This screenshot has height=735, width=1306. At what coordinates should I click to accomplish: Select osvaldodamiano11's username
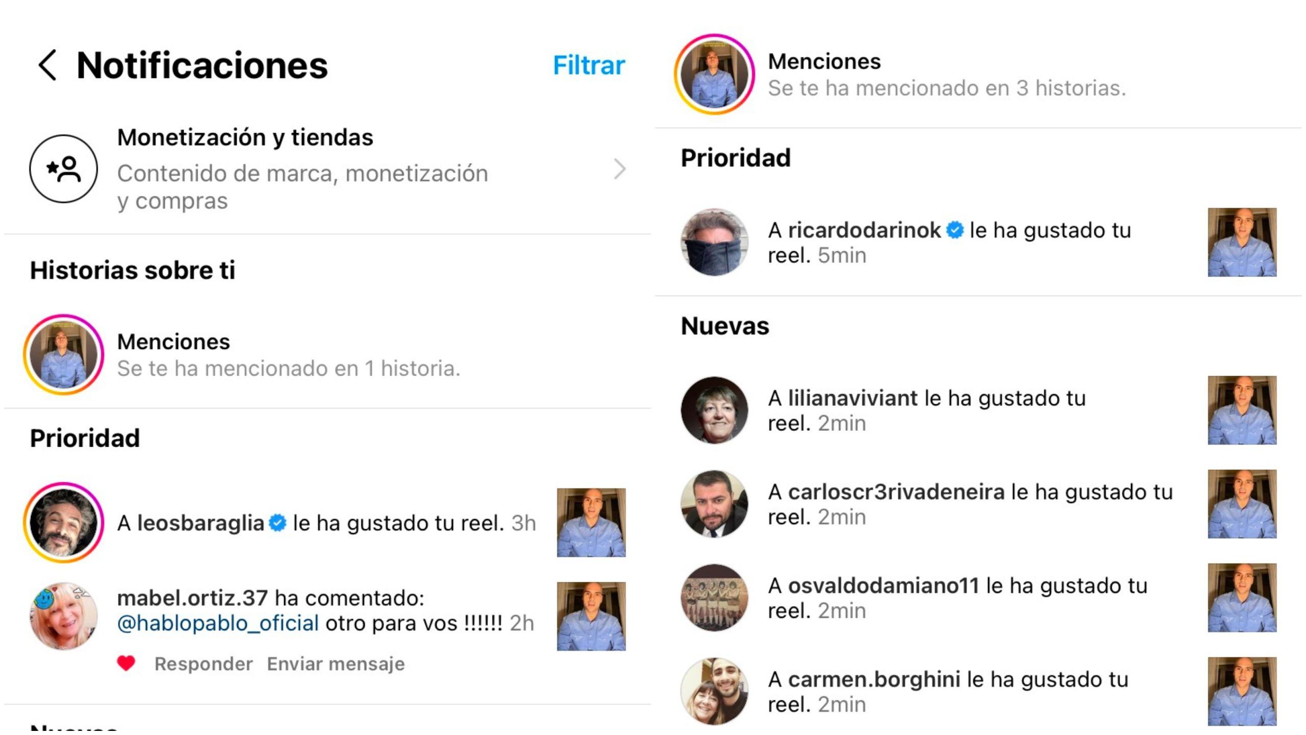pos(884,586)
